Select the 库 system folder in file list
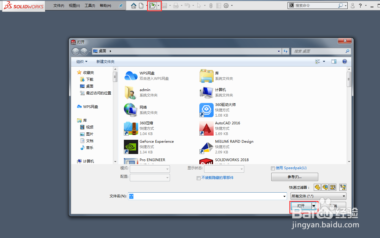 [217, 76]
